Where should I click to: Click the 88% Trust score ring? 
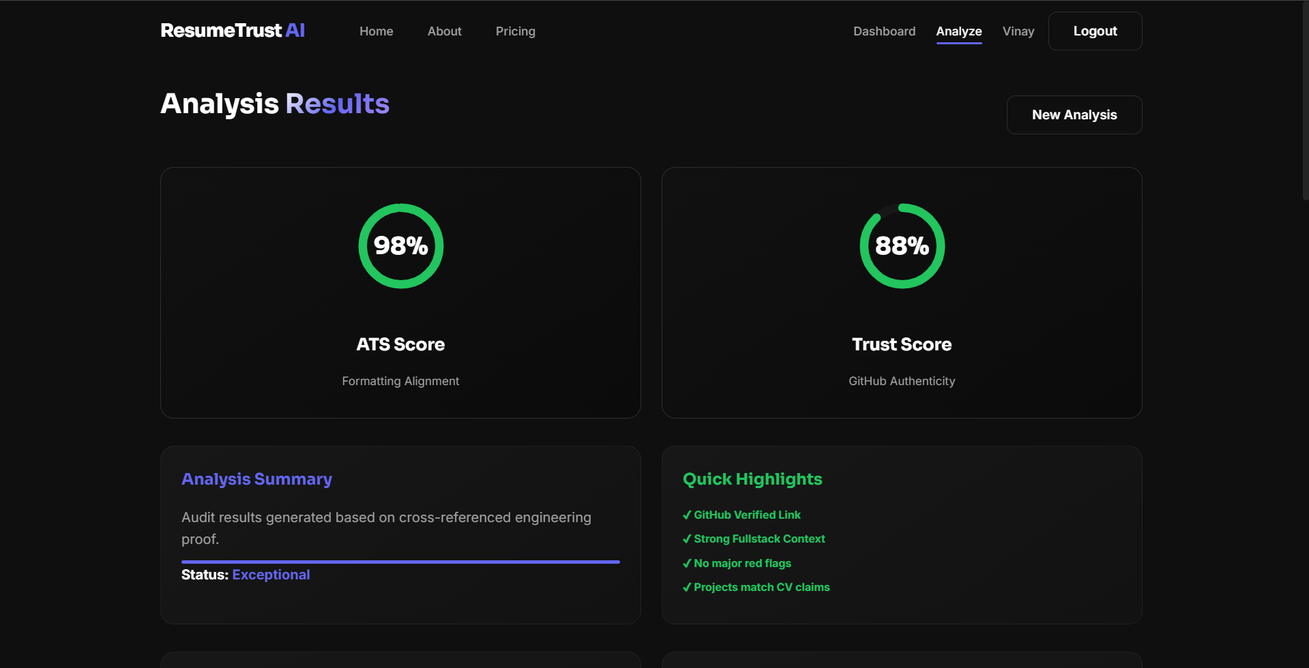(x=902, y=246)
